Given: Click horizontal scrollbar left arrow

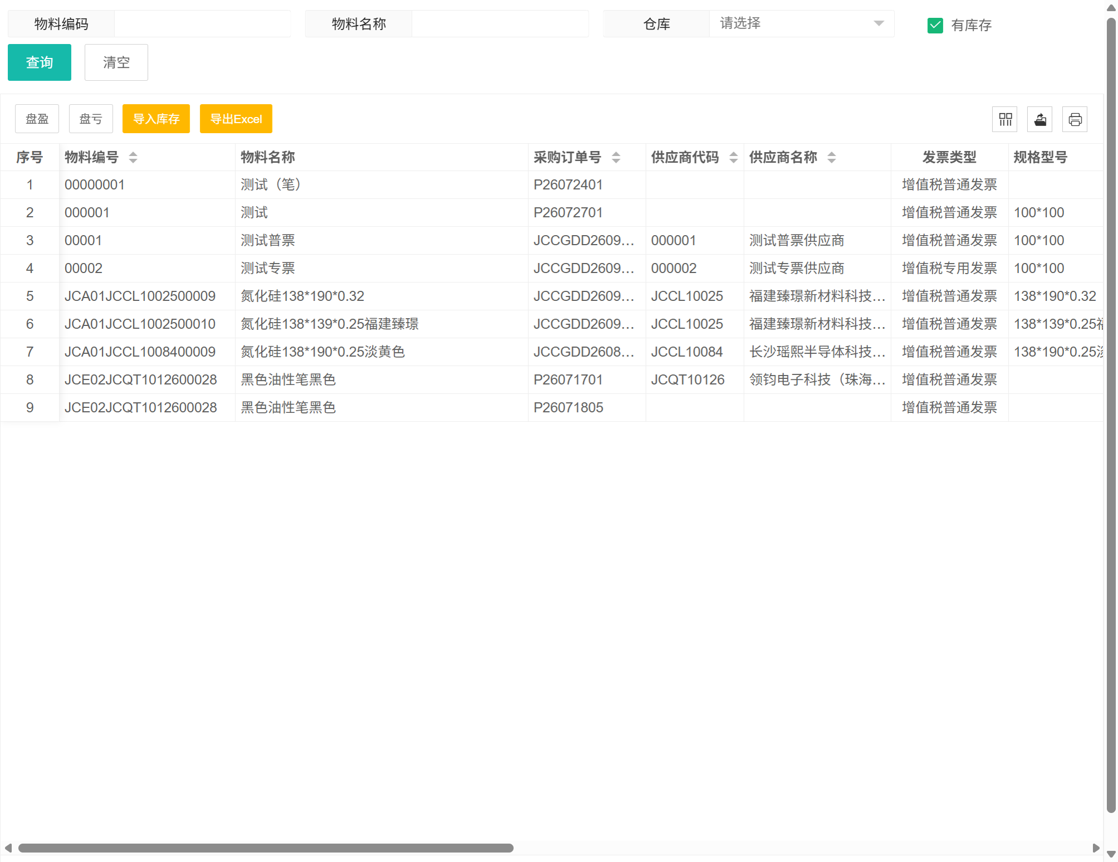Looking at the screenshot, I should tap(8, 848).
